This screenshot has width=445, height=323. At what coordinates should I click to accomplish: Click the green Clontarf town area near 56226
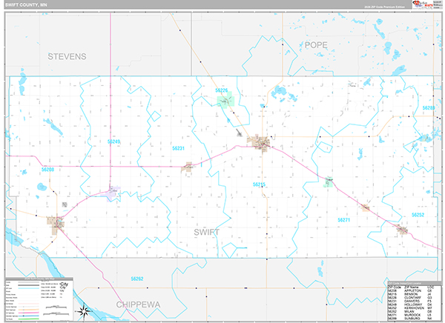click(x=226, y=100)
